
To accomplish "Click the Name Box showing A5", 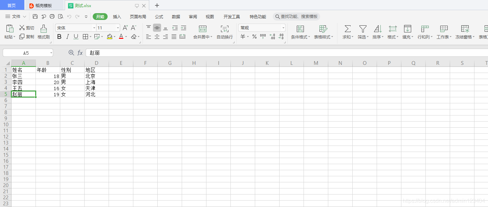I will click(x=26, y=53).
